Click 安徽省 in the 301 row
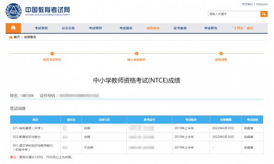The width and height of the screenshot is (274, 164). pos(248,128)
